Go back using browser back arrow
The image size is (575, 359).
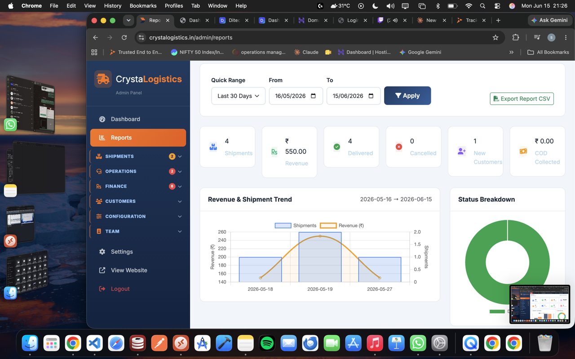point(95,38)
